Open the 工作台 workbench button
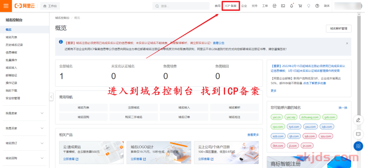The image size is (365, 168). [50, 6]
